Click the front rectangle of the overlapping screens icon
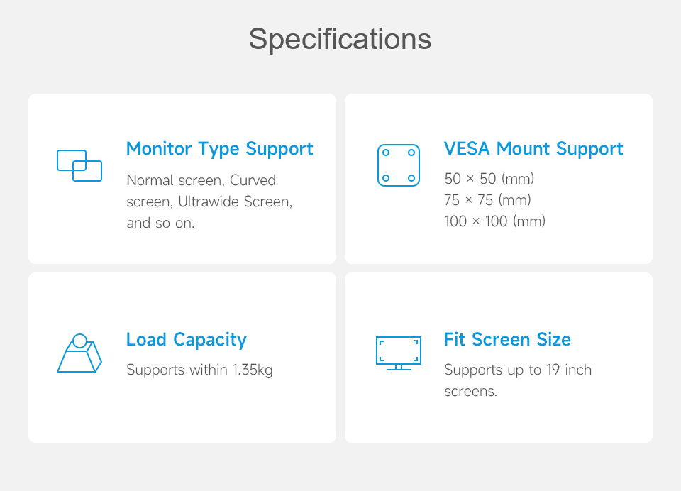The width and height of the screenshot is (681, 491). 87,171
